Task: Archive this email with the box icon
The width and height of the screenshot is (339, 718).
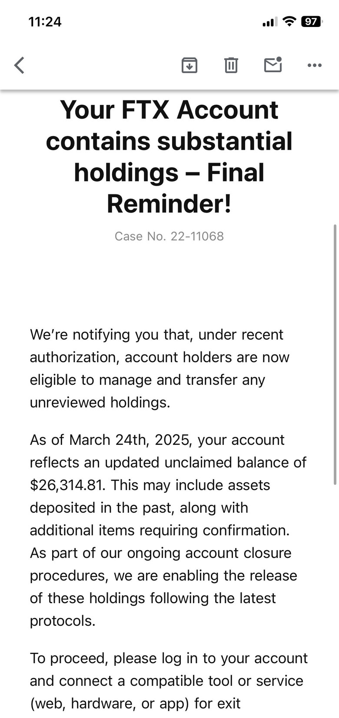Action: [189, 65]
